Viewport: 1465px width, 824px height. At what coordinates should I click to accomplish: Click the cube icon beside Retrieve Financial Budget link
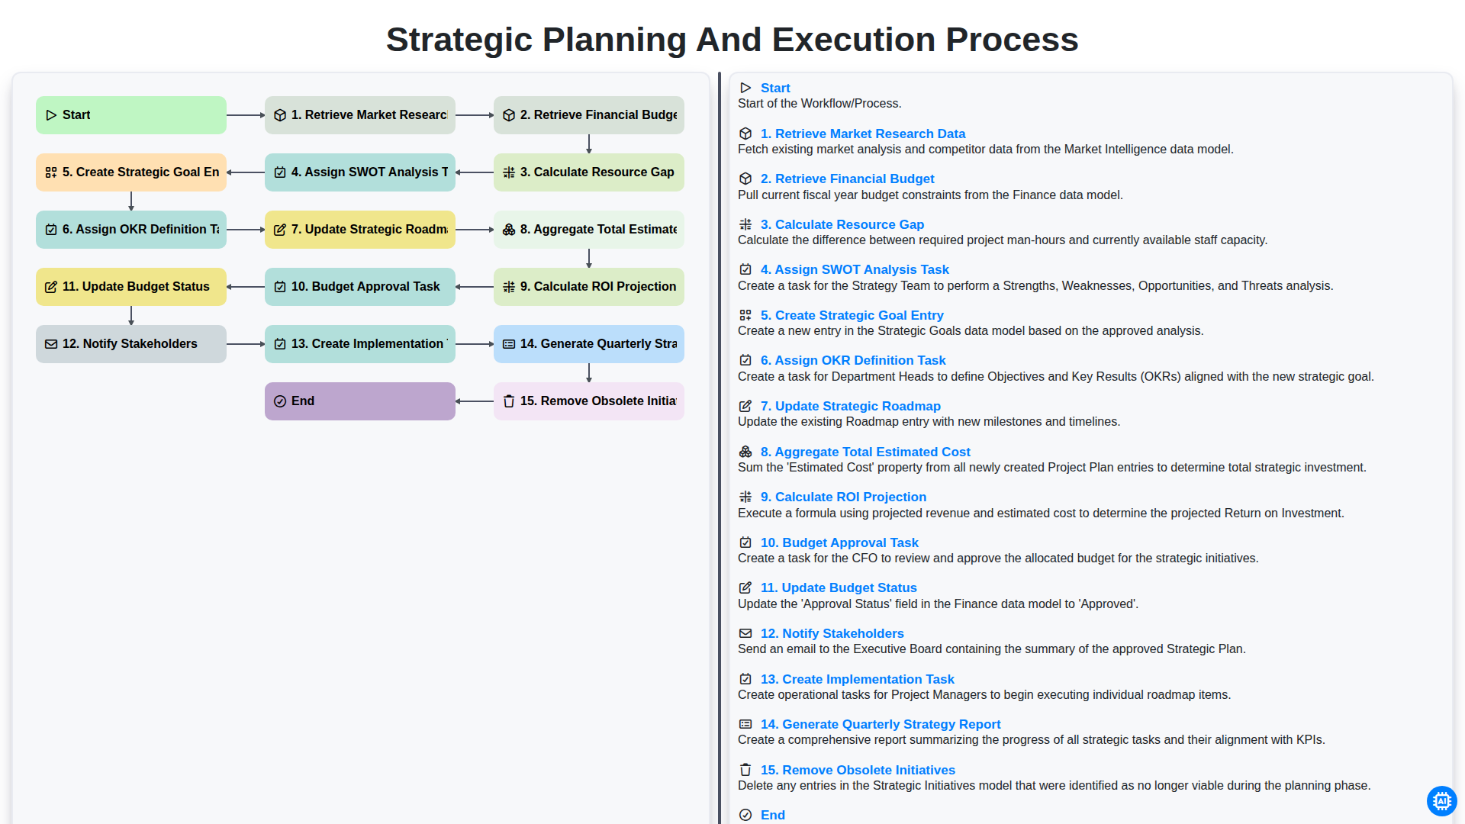(x=745, y=179)
